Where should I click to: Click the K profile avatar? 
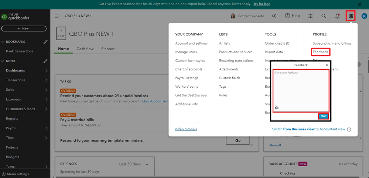(364, 16)
